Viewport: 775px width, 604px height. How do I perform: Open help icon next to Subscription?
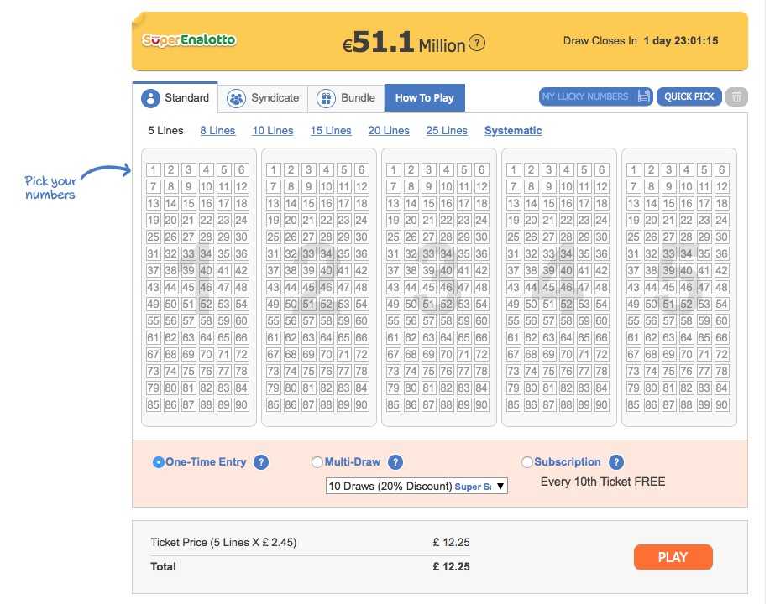(615, 462)
